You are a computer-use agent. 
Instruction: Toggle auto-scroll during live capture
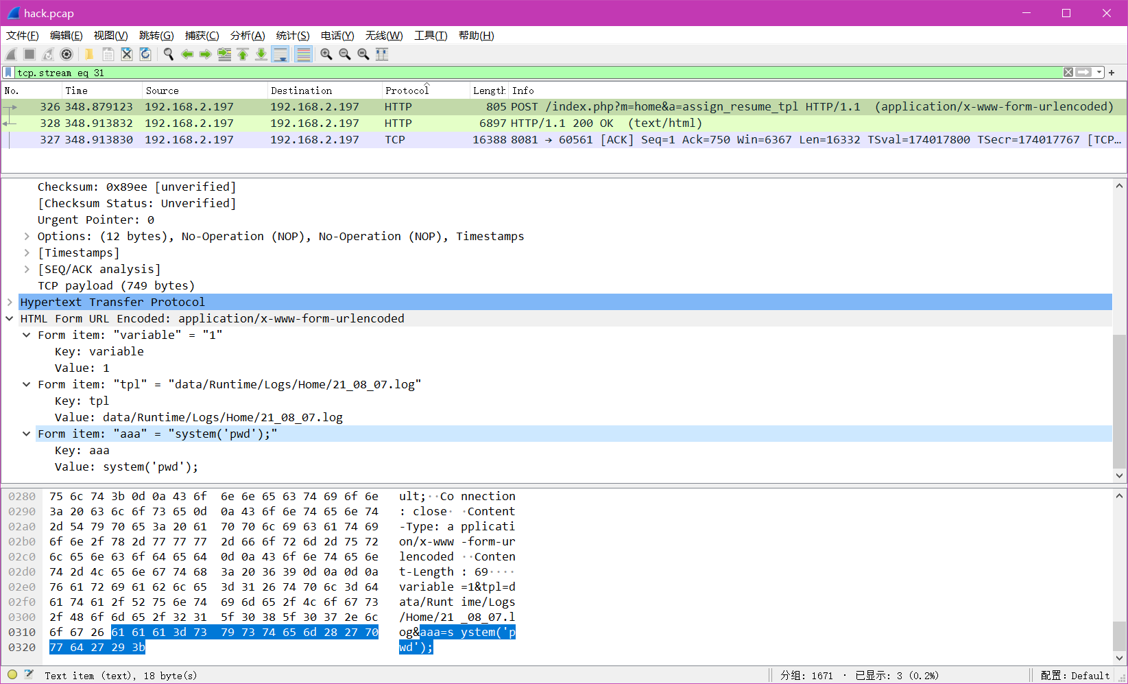(280, 54)
